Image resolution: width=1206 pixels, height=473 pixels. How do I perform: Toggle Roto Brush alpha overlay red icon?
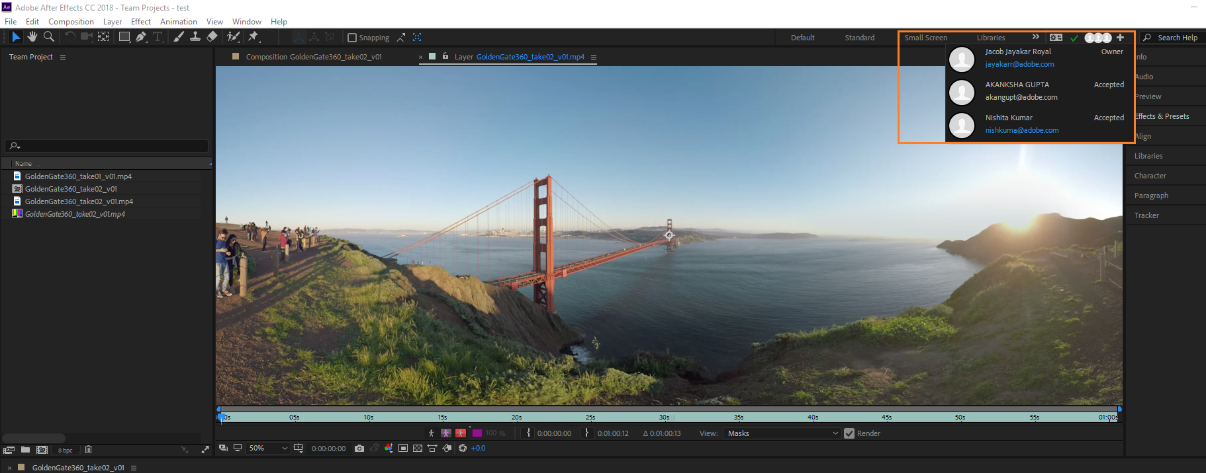(x=461, y=433)
